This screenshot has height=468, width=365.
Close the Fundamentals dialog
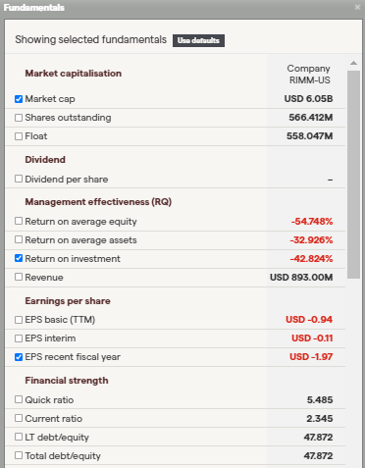(x=357, y=7)
